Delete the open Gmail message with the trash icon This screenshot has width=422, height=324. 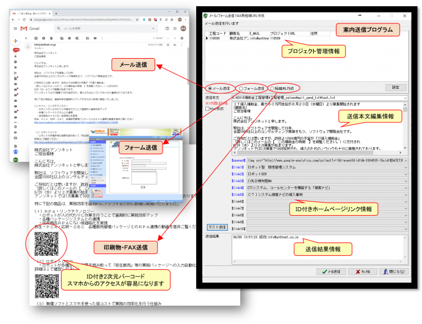pos(51,38)
